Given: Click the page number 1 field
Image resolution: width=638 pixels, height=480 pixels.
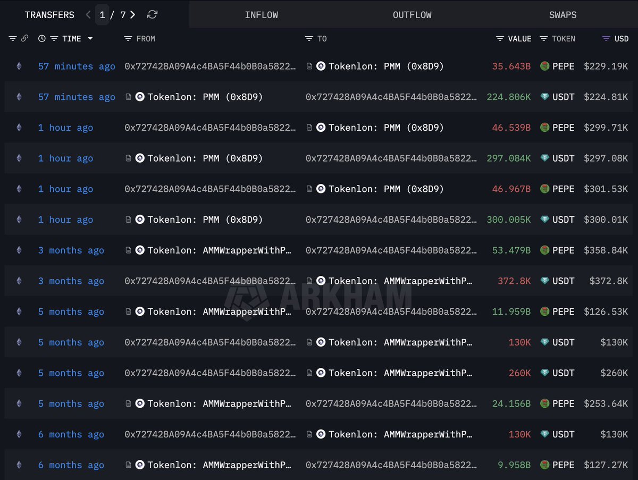Looking at the screenshot, I should tap(102, 15).
